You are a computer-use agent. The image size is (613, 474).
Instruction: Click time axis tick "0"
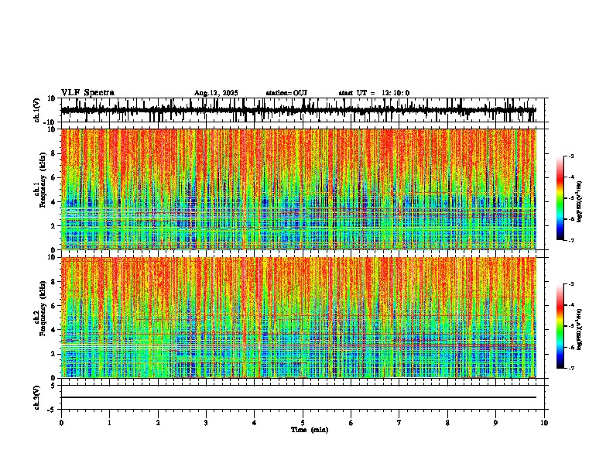pos(61,423)
